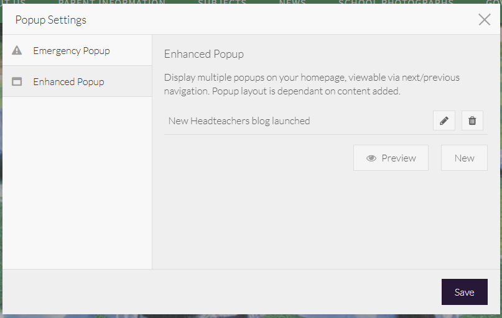
Task: Click the Enhanced Popup section heading
Action: pos(204,54)
